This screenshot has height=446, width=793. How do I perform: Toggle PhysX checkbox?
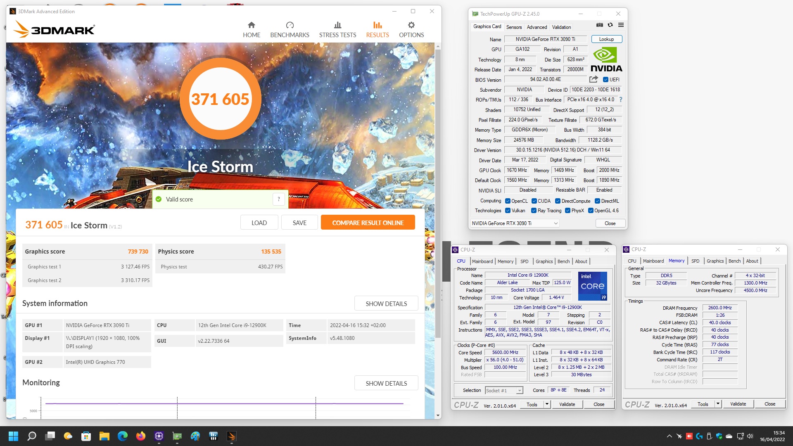point(567,211)
